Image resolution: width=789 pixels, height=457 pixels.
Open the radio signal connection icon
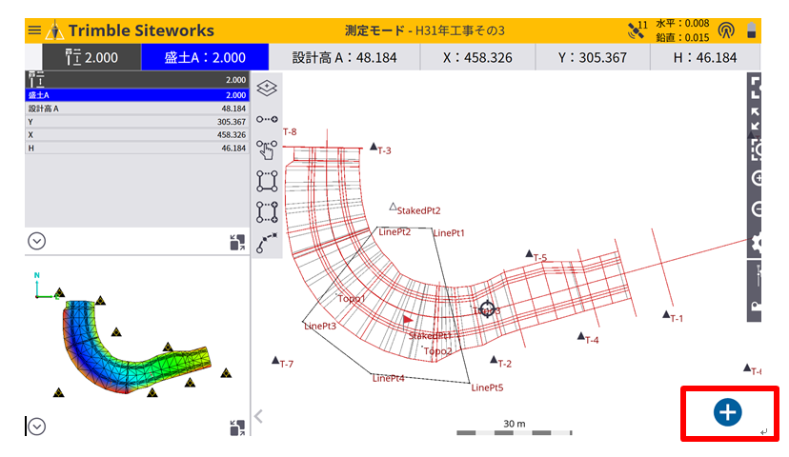[x=726, y=30]
